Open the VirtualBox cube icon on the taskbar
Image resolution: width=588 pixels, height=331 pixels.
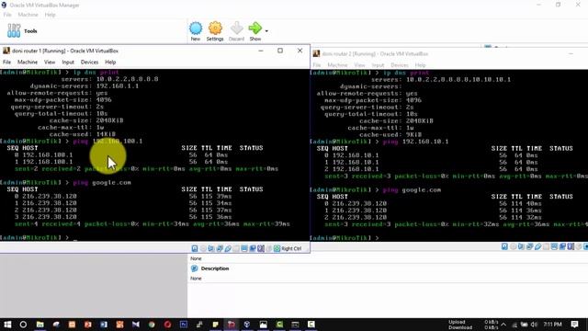coord(247,325)
